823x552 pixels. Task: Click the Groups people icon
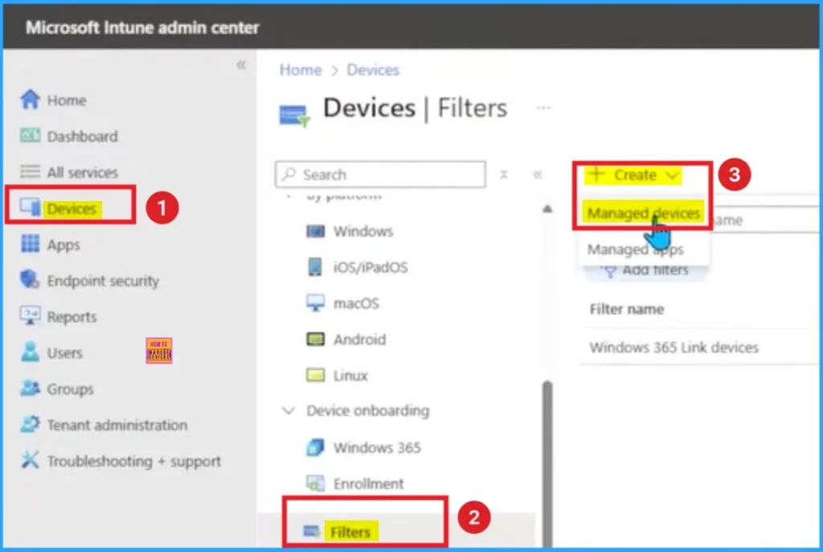(30, 388)
